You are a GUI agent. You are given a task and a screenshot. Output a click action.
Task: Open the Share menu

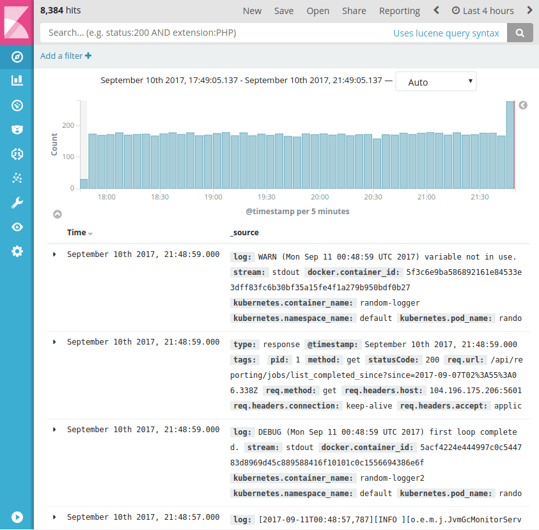[354, 10]
